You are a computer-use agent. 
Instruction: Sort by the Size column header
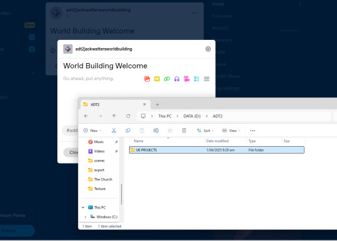286,141
